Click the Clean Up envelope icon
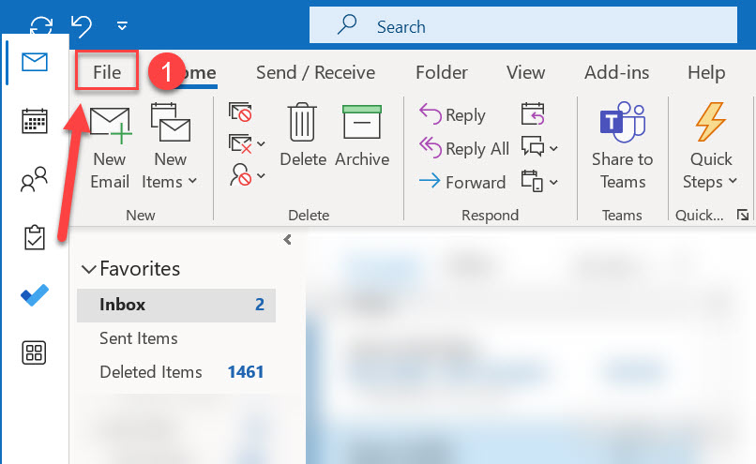This screenshot has width=756, height=464. coord(240,143)
